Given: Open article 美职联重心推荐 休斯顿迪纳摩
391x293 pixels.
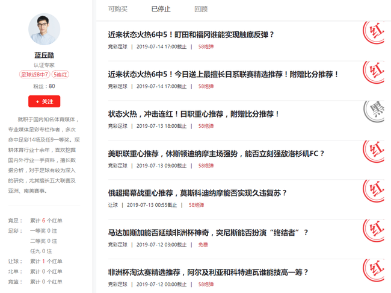Looking at the screenshot, I should click(x=216, y=154).
